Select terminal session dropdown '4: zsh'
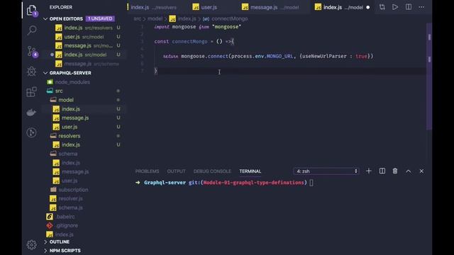 326,171
